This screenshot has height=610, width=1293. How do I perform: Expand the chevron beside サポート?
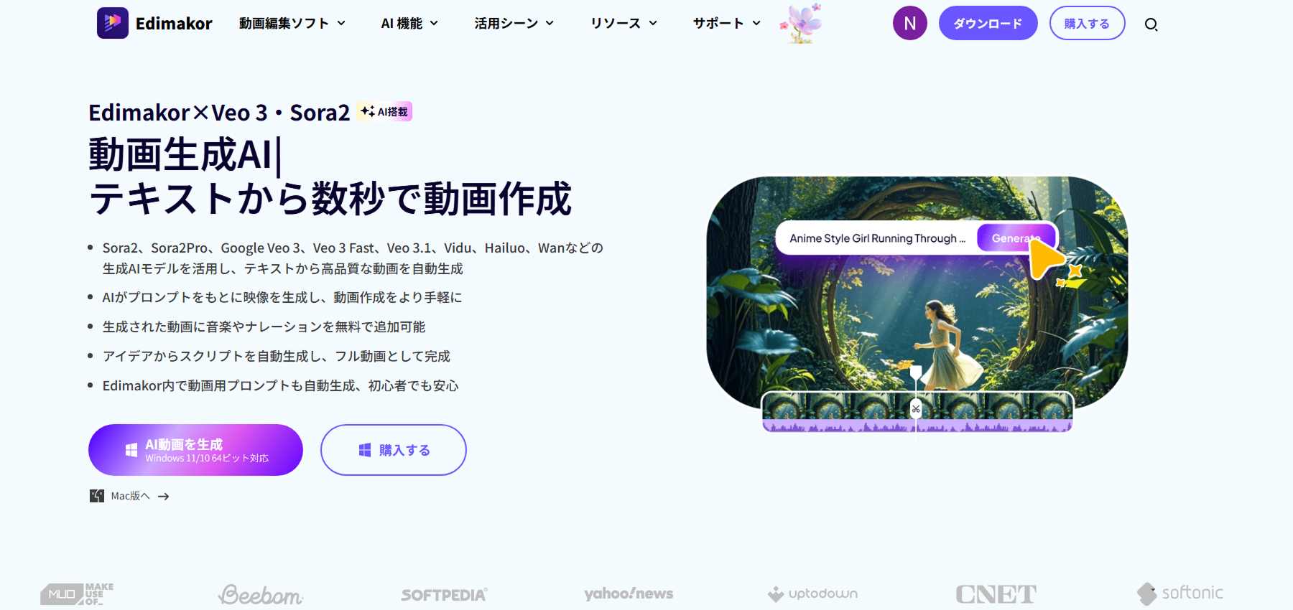point(756,24)
